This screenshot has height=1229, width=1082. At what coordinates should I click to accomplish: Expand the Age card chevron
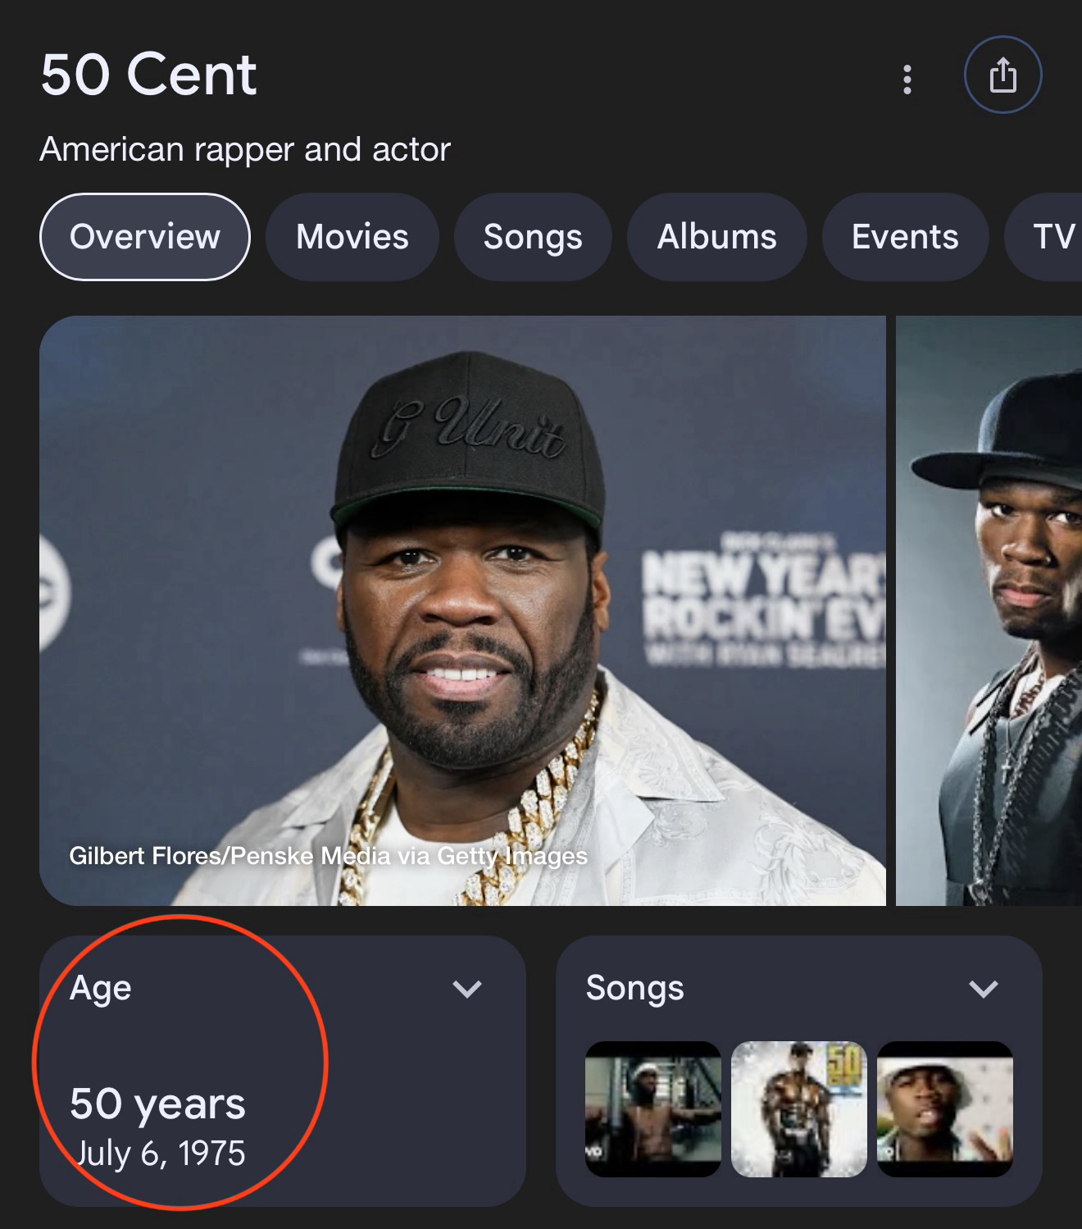pyautogui.click(x=467, y=989)
